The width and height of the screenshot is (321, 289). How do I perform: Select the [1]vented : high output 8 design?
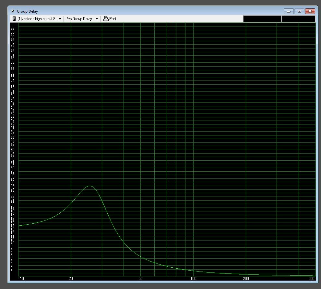tap(36, 19)
